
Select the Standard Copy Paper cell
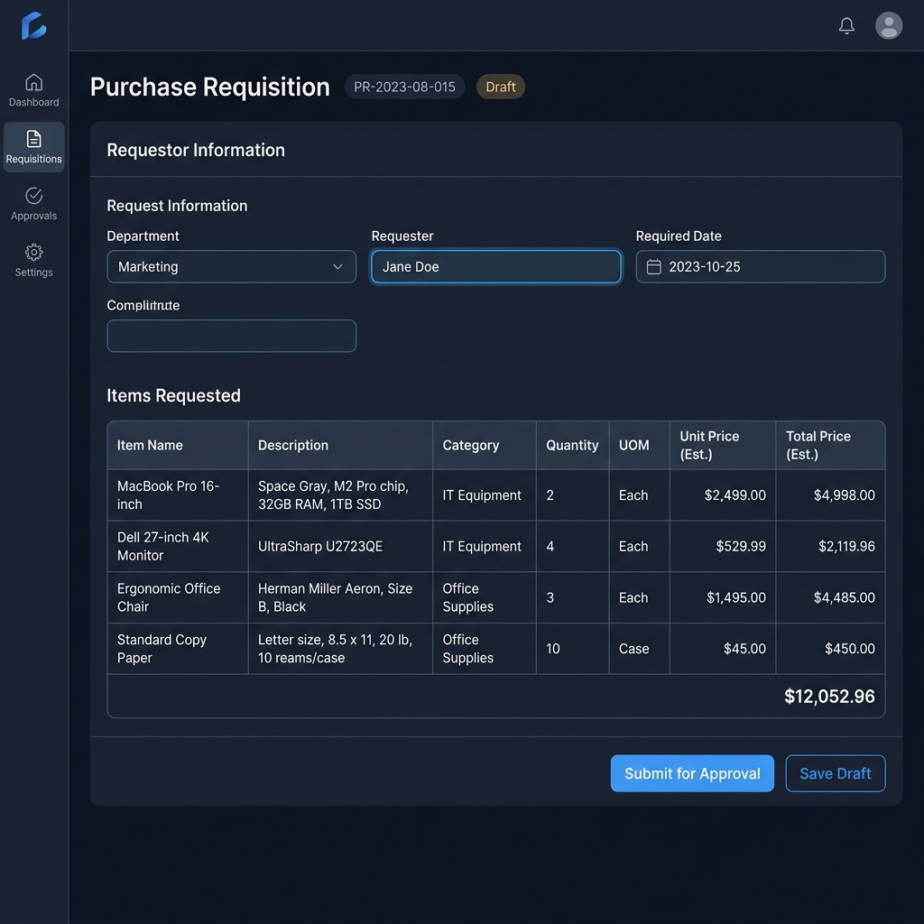pos(178,648)
